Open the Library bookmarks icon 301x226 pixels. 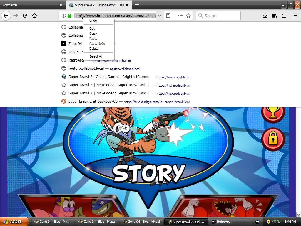[x=275, y=16]
